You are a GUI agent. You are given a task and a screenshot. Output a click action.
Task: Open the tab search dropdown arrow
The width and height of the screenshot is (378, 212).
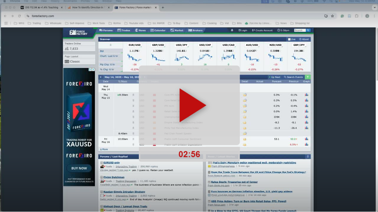374,8
